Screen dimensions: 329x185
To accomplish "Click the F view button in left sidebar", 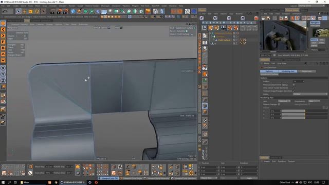I will (3, 42).
